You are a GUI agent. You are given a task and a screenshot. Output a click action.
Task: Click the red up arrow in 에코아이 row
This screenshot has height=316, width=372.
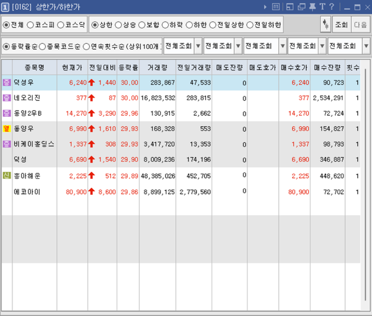[x=91, y=191]
